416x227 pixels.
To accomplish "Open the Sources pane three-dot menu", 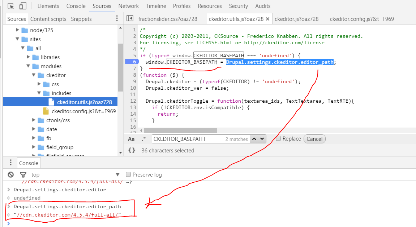I will coord(116,19).
